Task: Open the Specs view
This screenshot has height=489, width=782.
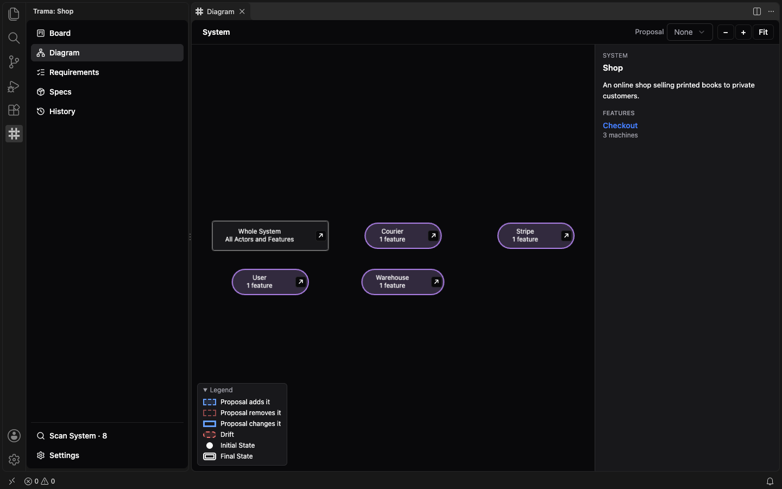Action: point(107,92)
